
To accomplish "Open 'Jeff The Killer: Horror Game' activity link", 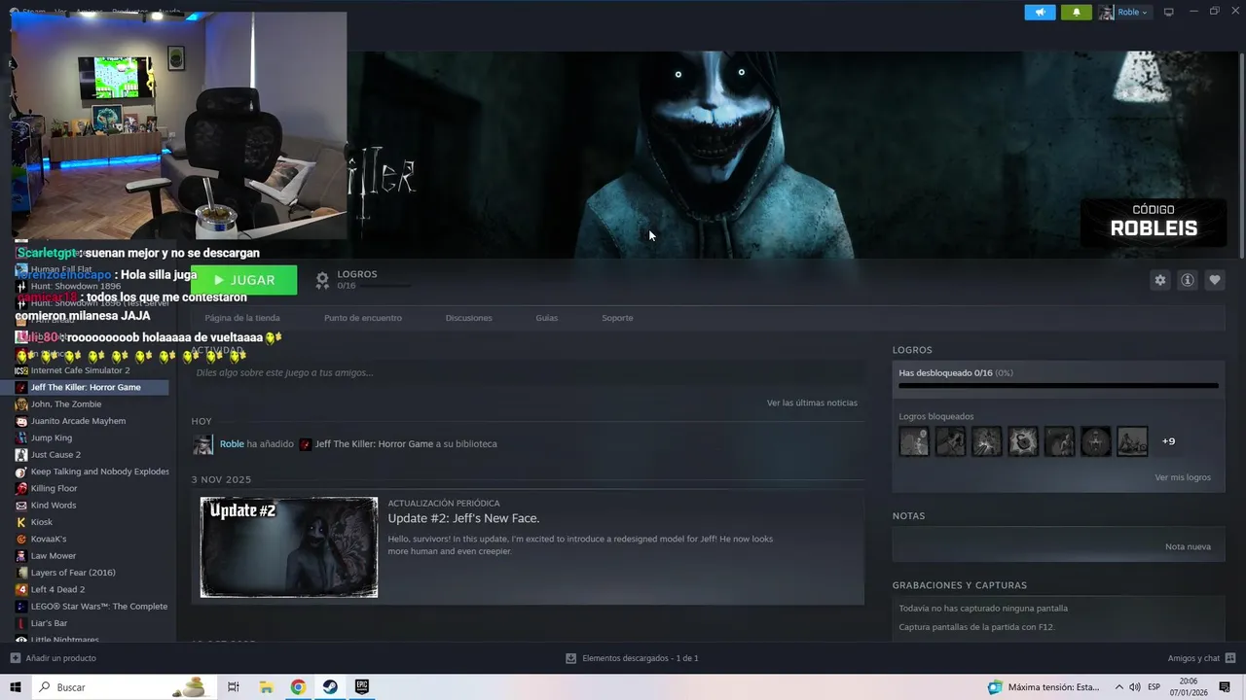I will [x=374, y=444].
